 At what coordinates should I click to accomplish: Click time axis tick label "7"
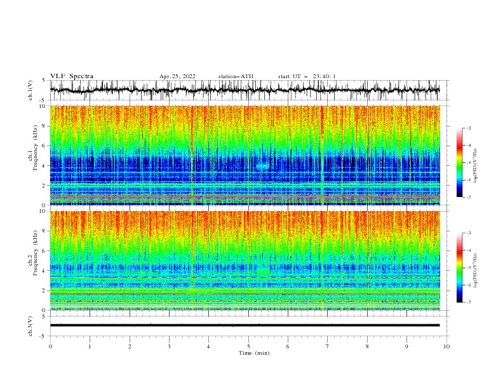(x=328, y=346)
